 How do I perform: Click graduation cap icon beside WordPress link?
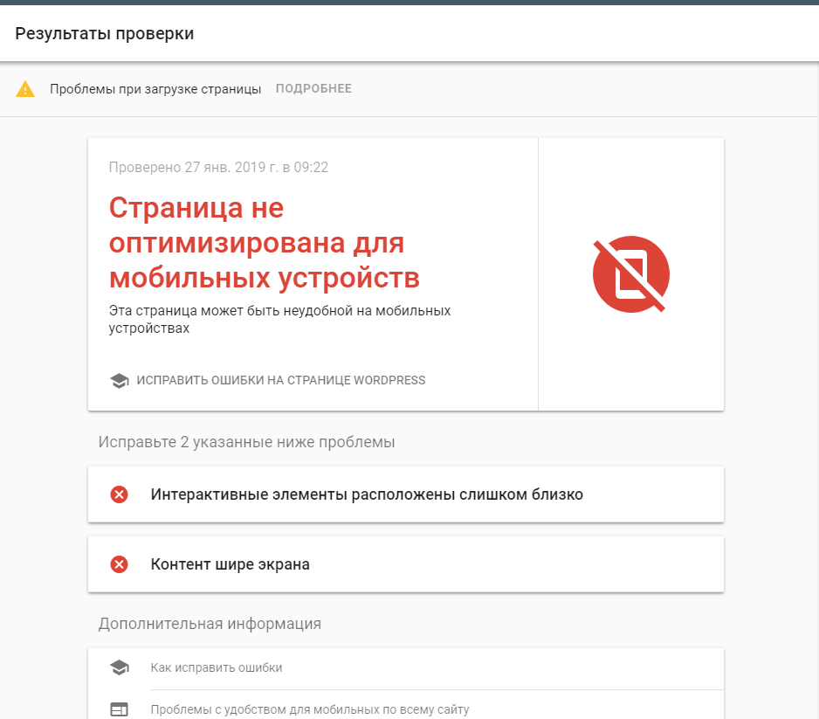119,381
